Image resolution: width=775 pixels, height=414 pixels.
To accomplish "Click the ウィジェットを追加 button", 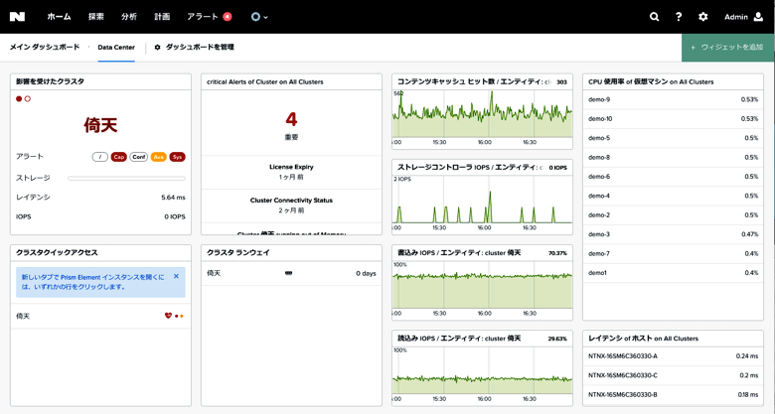I will [x=727, y=48].
